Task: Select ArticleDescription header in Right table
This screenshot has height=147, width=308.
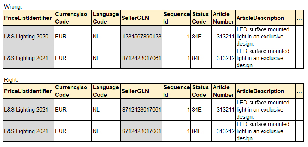Action: click(x=265, y=91)
